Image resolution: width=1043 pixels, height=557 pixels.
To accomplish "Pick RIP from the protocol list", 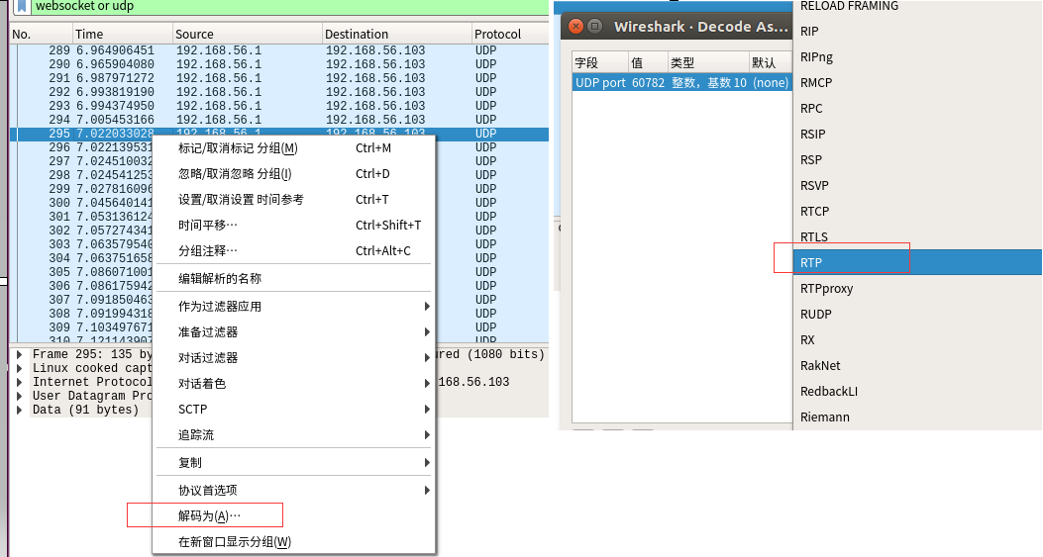I will (x=917, y=32).
